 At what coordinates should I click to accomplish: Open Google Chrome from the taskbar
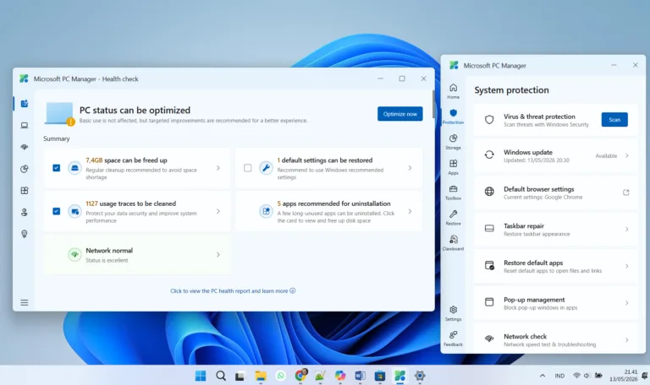point(300,376)
